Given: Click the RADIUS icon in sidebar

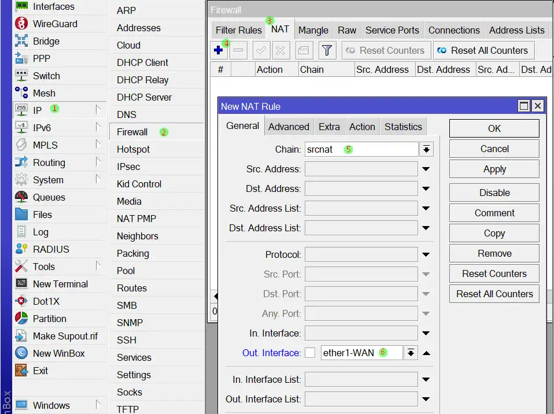Looking at the screenshot, I should tap(21, 249).
